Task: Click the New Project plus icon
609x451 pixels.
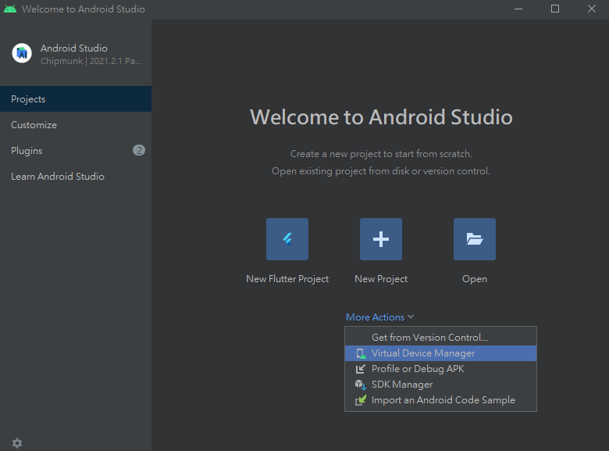Action: (381, 239)
